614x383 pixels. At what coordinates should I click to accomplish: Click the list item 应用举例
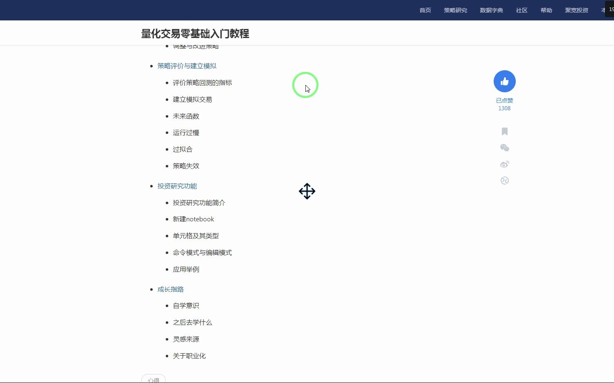coord(186,269)
